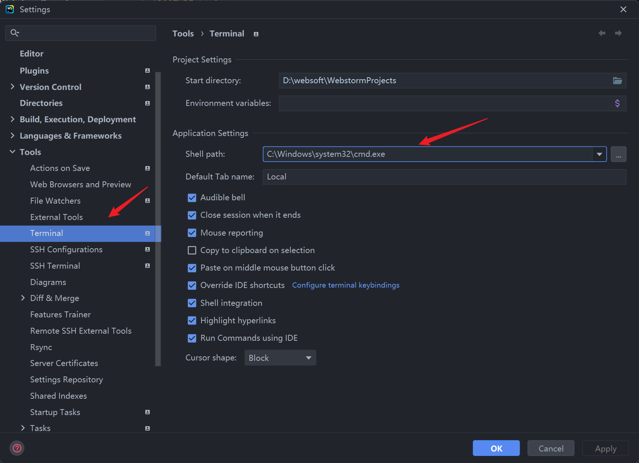Image resolution: width=639 pixels, height=463 pixels.
Task: Collapse the Tools section
Action: [x=12, y=152]
